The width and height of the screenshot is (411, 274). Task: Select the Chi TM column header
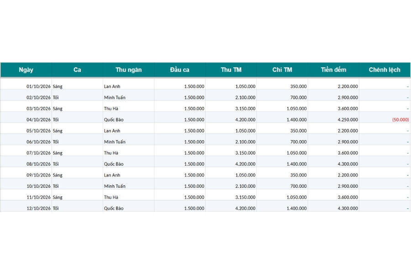[282, 70]
